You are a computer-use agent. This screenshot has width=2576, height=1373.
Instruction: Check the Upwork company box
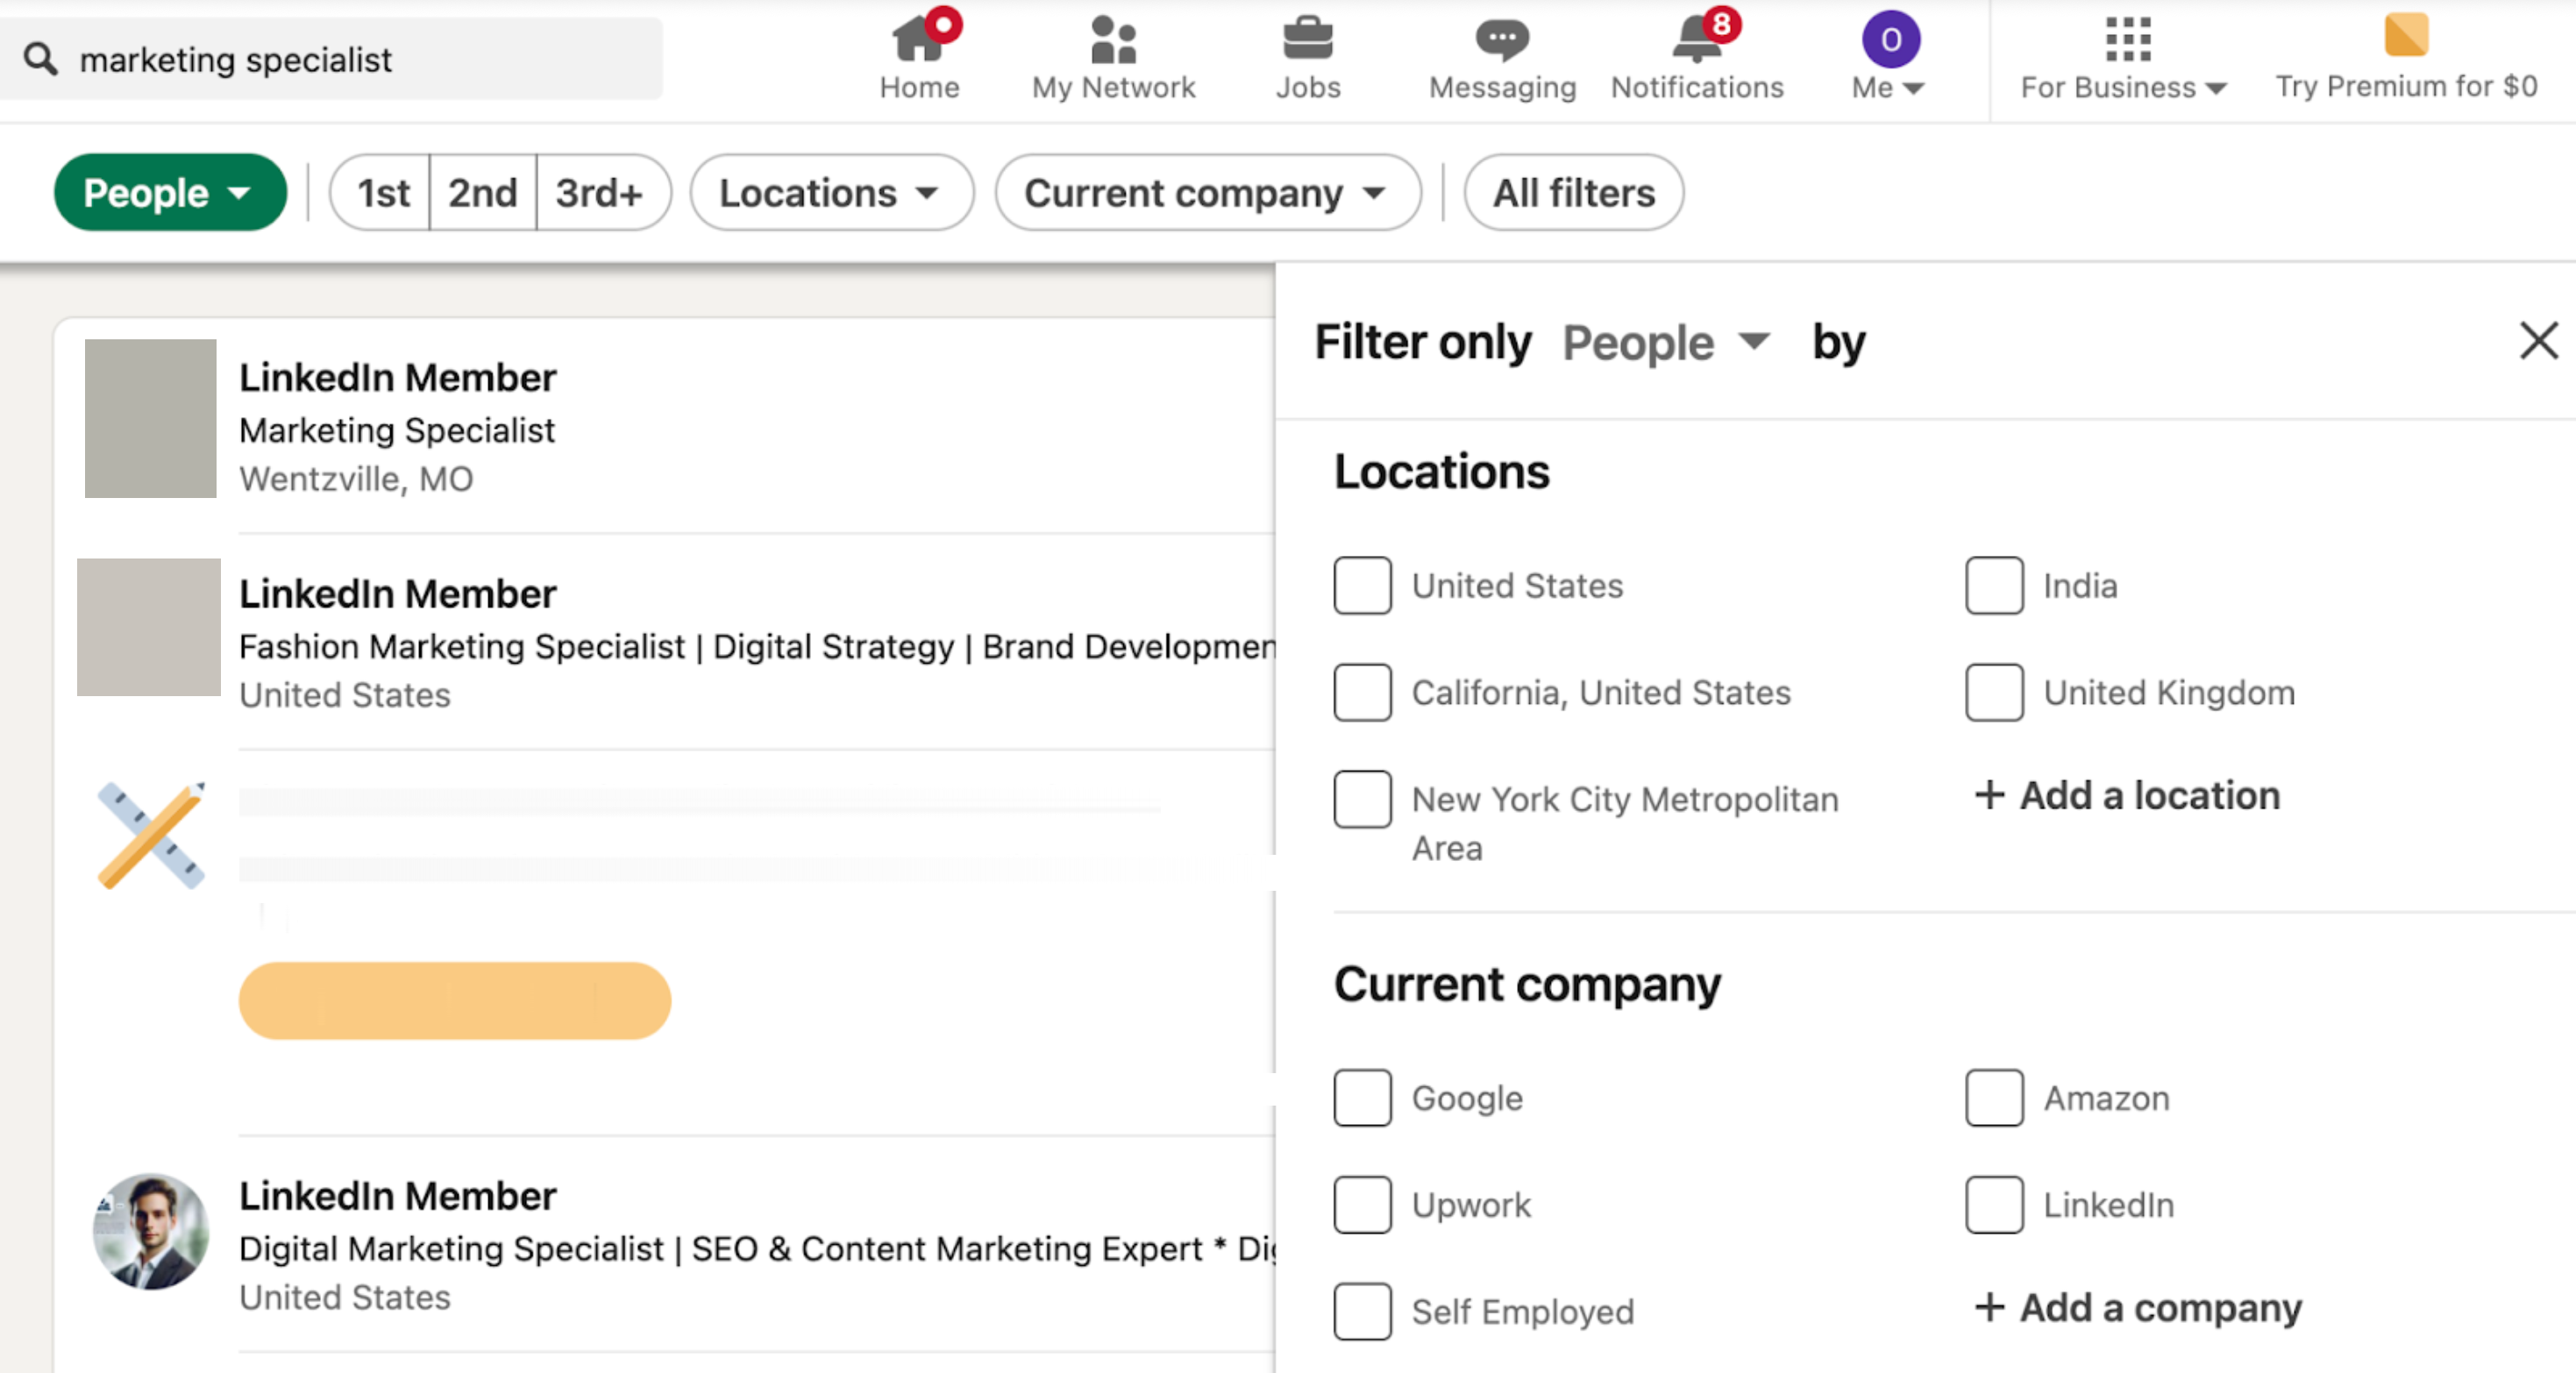pos(1362,1204)
